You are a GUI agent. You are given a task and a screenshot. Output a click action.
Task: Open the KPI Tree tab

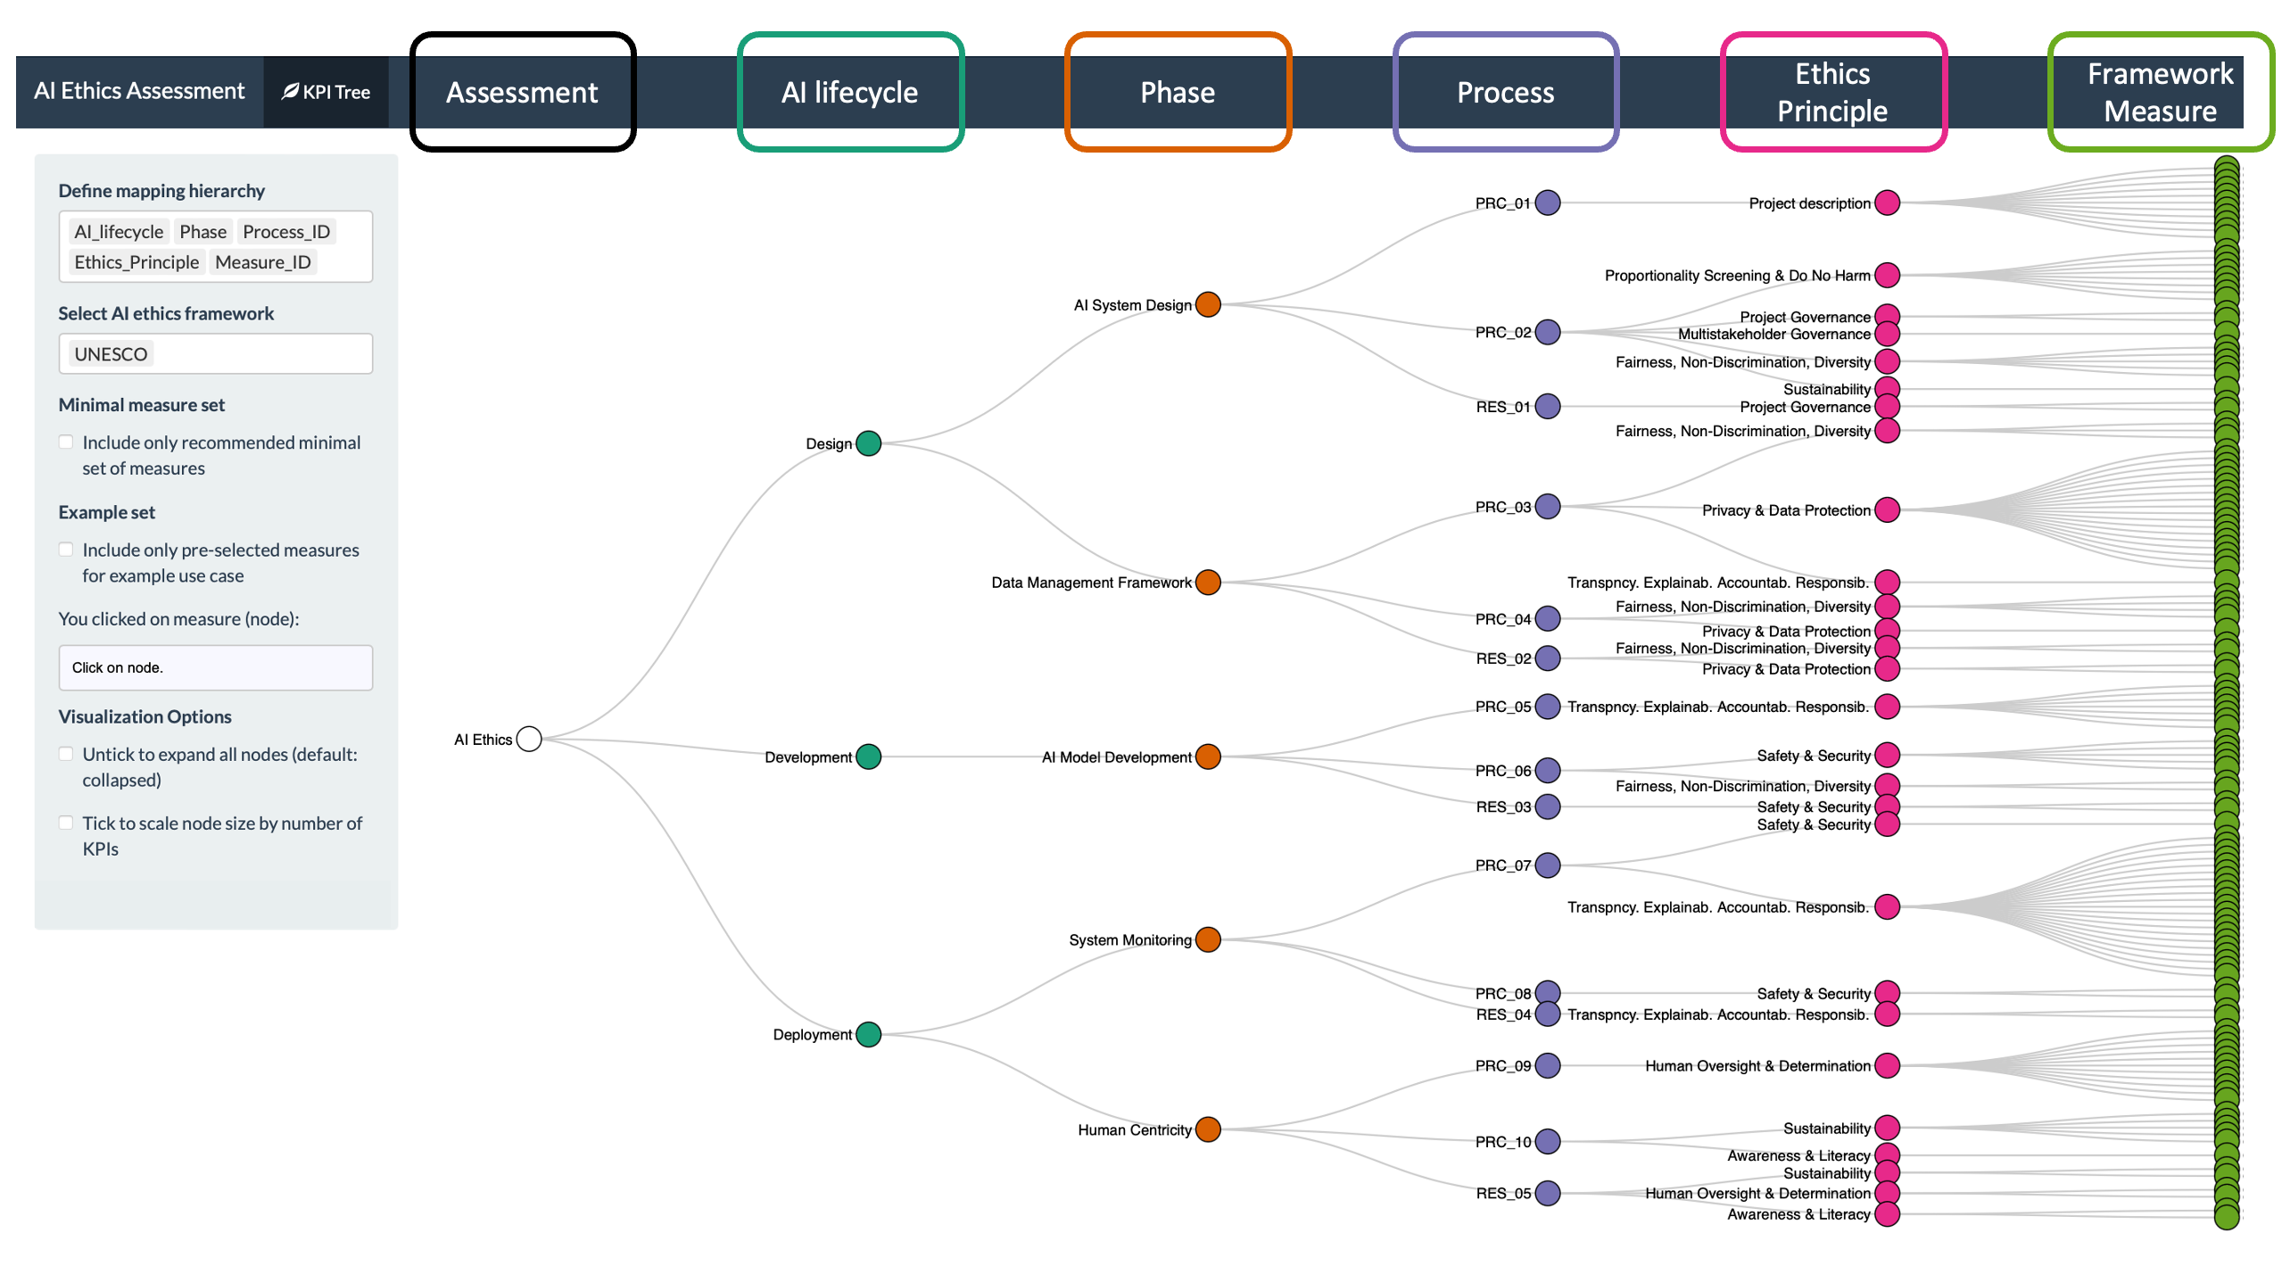click(x=326, y=92)
